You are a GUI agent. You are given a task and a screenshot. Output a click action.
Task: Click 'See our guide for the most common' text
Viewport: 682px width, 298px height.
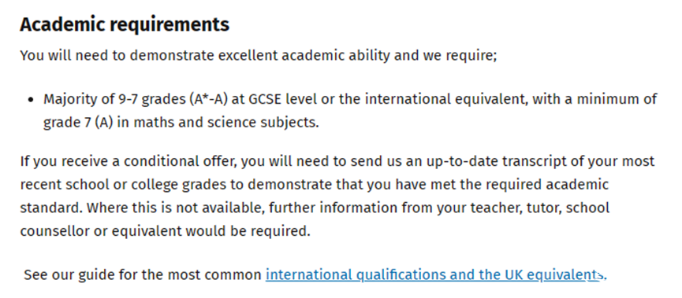pos(143,274)
